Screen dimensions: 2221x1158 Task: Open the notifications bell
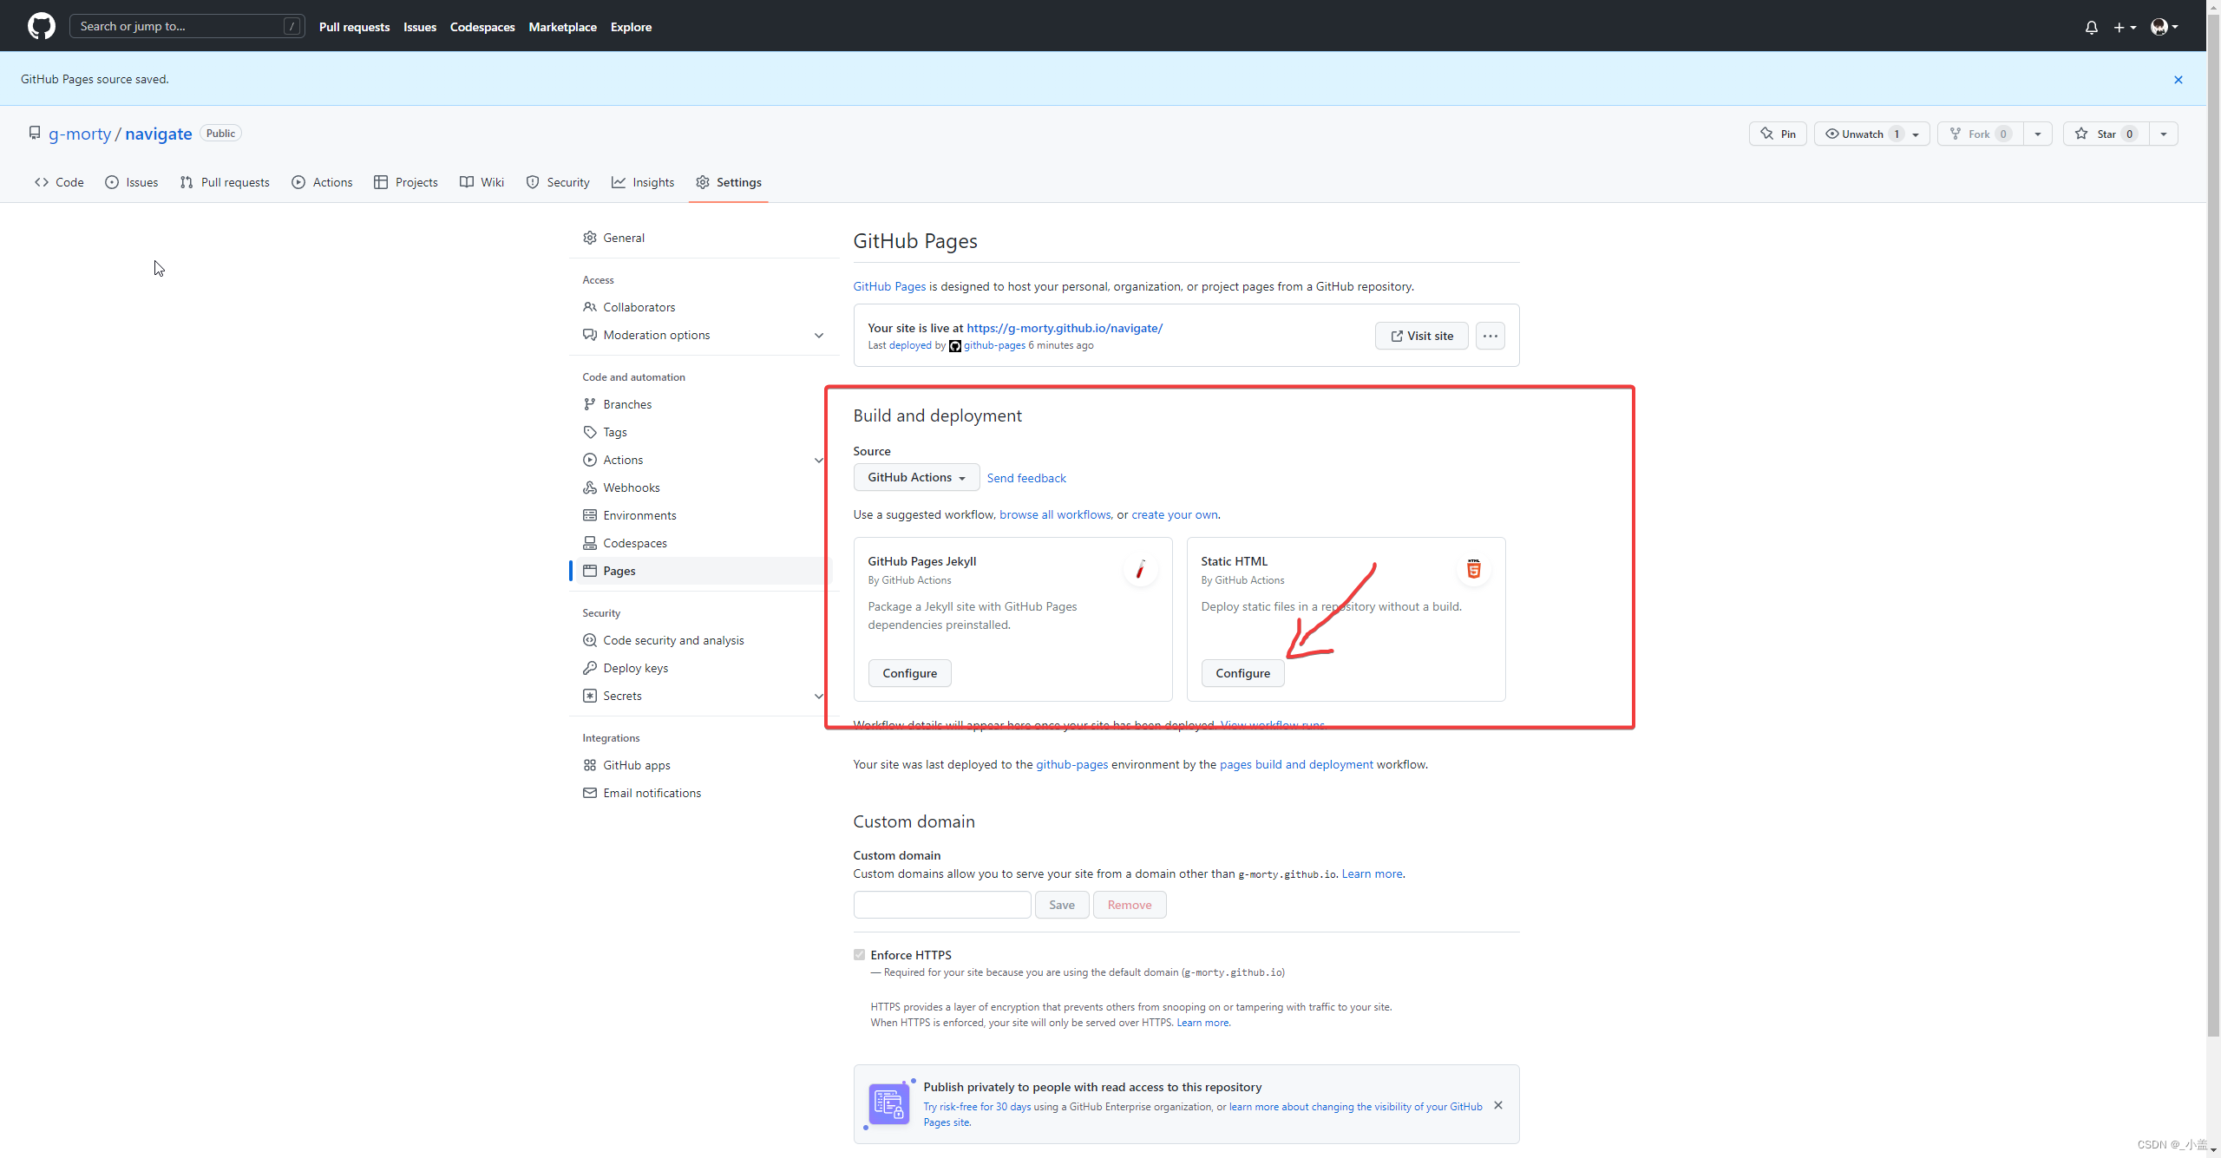pyautogui.click(x=2092, y=27)
